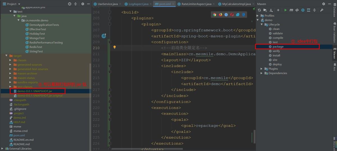Collapse the target folder

tap(7, 56)
